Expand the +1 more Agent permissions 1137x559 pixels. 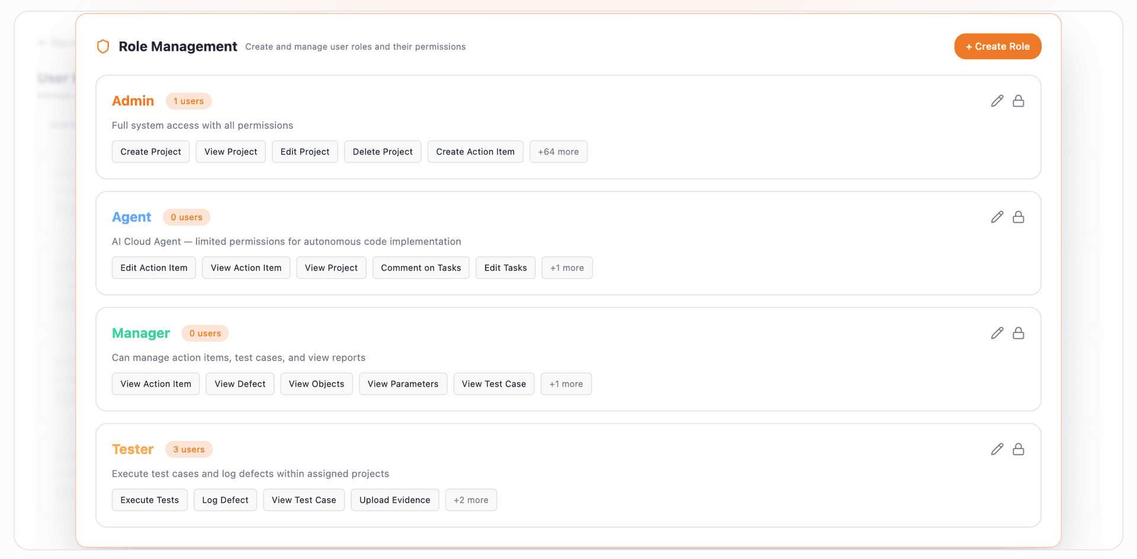(x=567, y=268)
